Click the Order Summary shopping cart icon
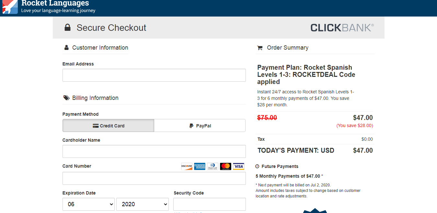This screenshot has height=213, width=437. (x=260, y=48)
